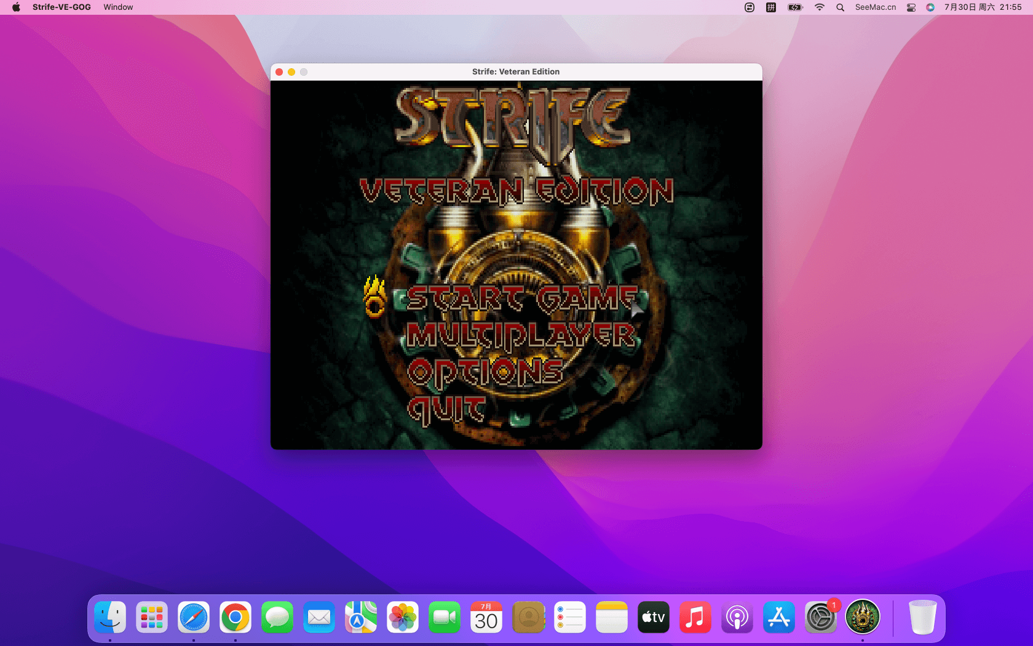The width and height of the screenshot is (1033, 646).
Task: Open Maps from the Dock
Action: (361, 617)
